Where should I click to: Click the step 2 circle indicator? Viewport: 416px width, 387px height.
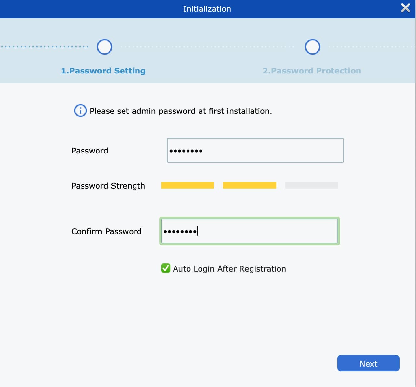pyautogui.click(x=312, y=47)
